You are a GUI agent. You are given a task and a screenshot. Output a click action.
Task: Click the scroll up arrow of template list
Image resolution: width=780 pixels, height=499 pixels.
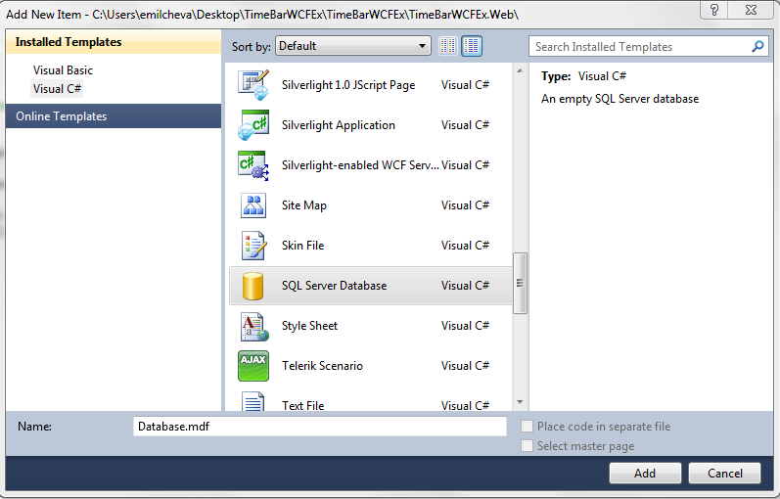point(520,70)
